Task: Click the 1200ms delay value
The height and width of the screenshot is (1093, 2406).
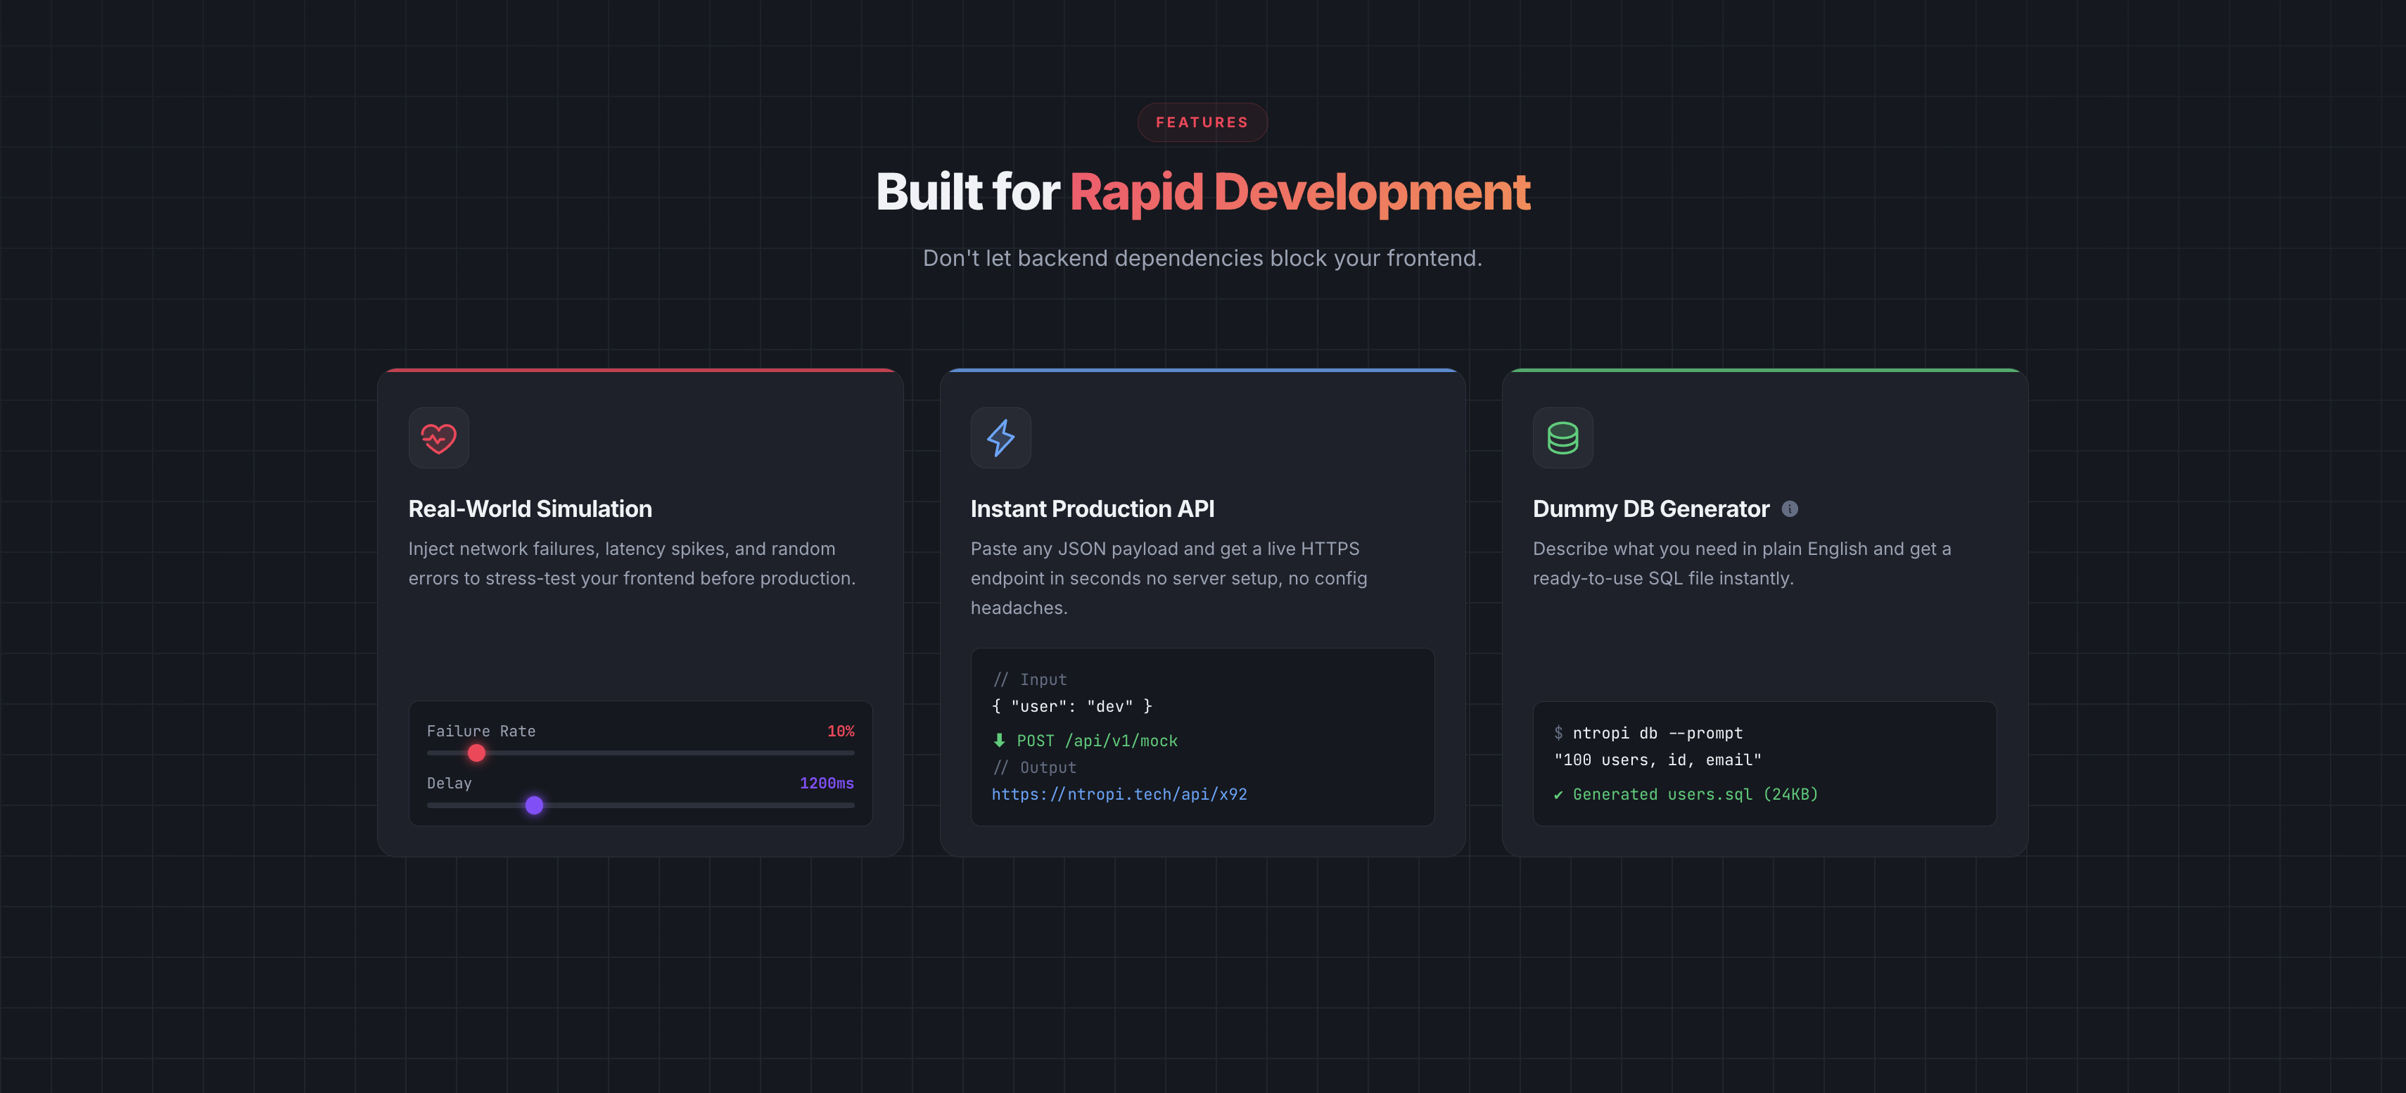Action: coord(826,783)
